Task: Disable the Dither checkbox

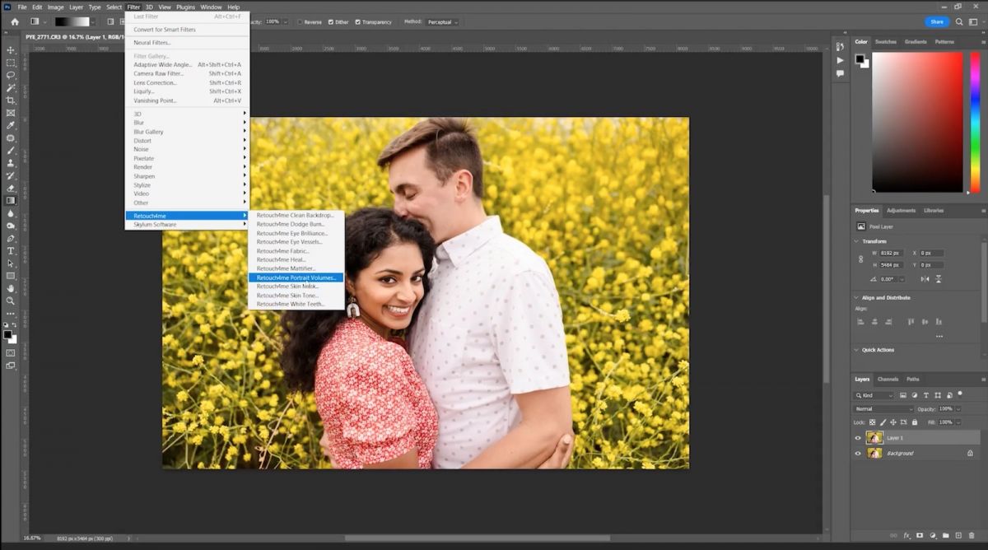Action: [333, 22]
